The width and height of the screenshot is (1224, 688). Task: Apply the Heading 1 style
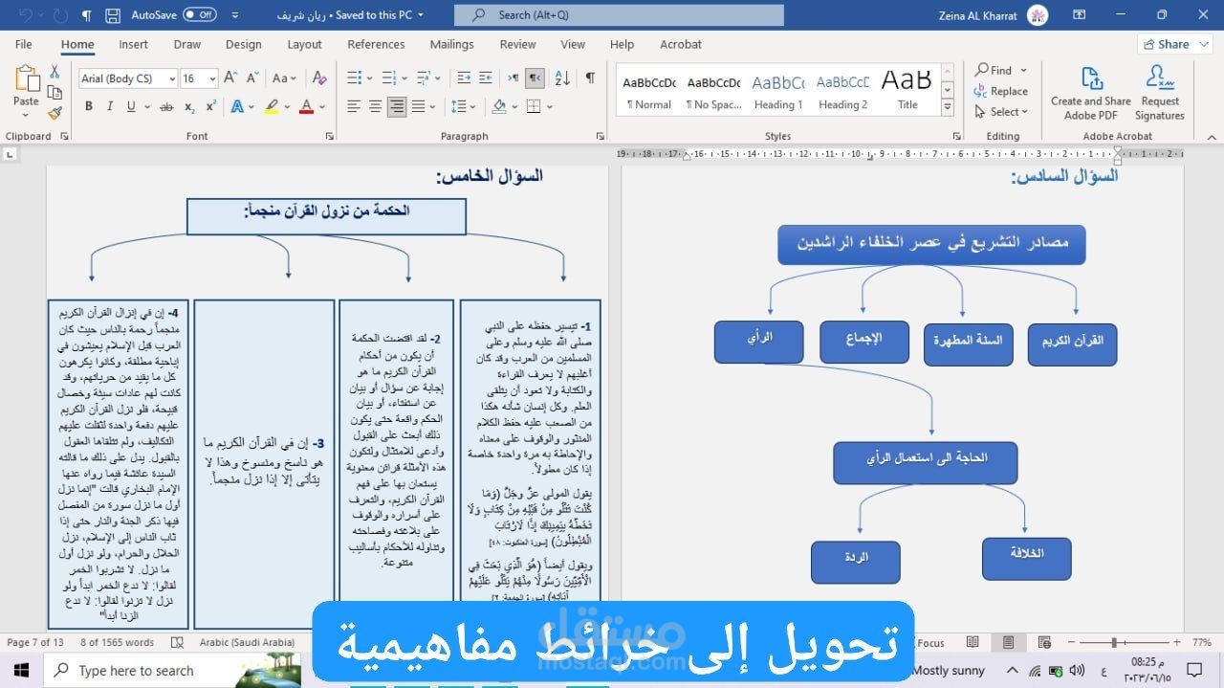[x=777, y=91]
